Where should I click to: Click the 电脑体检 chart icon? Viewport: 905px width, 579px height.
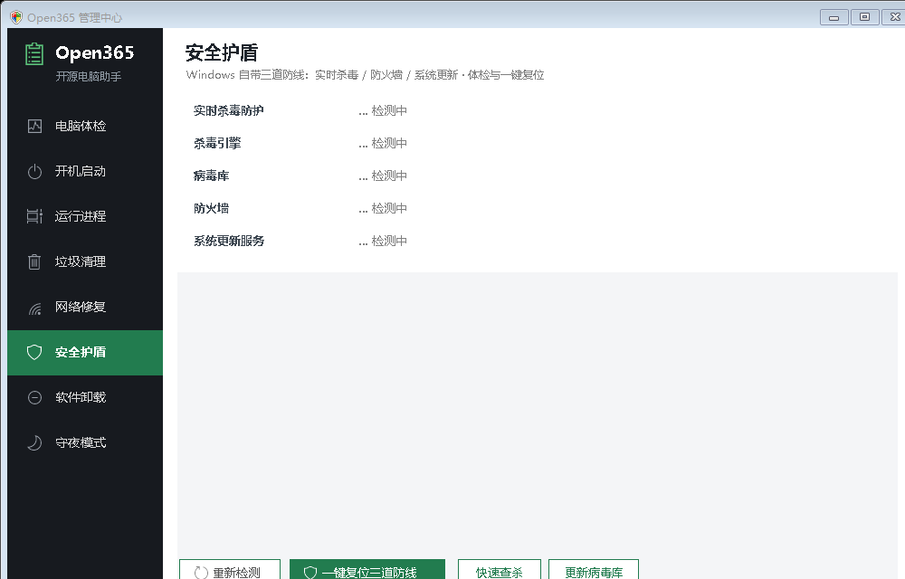(x=34, y=127)
